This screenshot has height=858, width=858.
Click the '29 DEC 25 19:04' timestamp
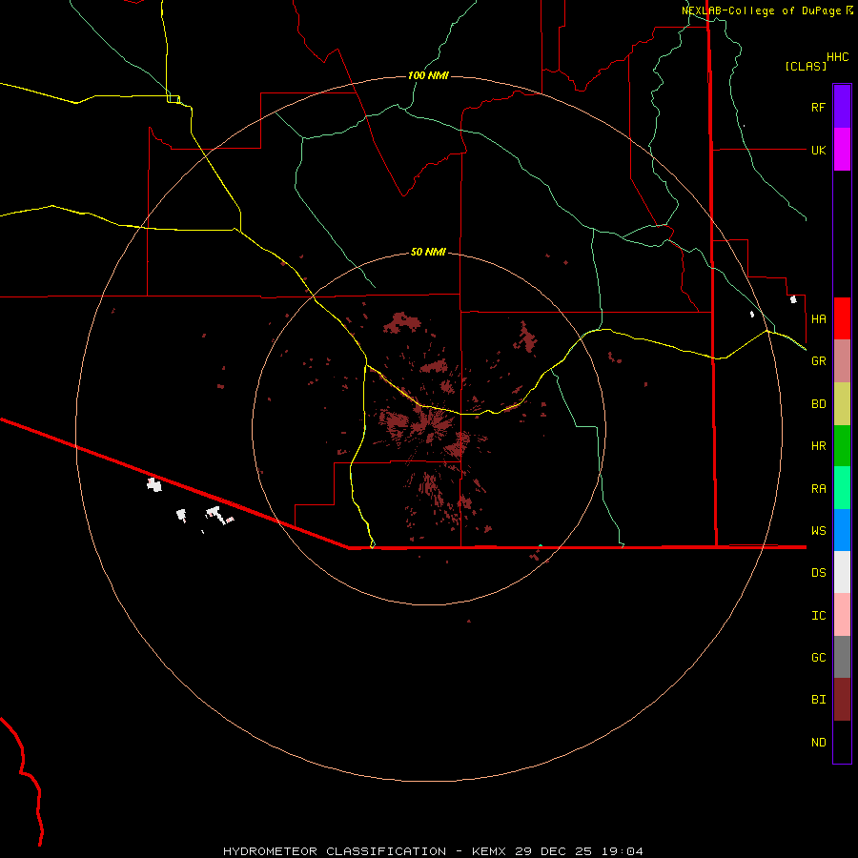(579, 851)
